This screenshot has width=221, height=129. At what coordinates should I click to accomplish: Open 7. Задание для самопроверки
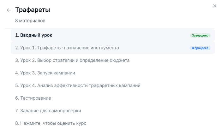48,111
